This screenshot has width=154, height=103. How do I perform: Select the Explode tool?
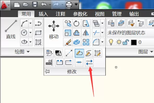[x=77, y=42]
